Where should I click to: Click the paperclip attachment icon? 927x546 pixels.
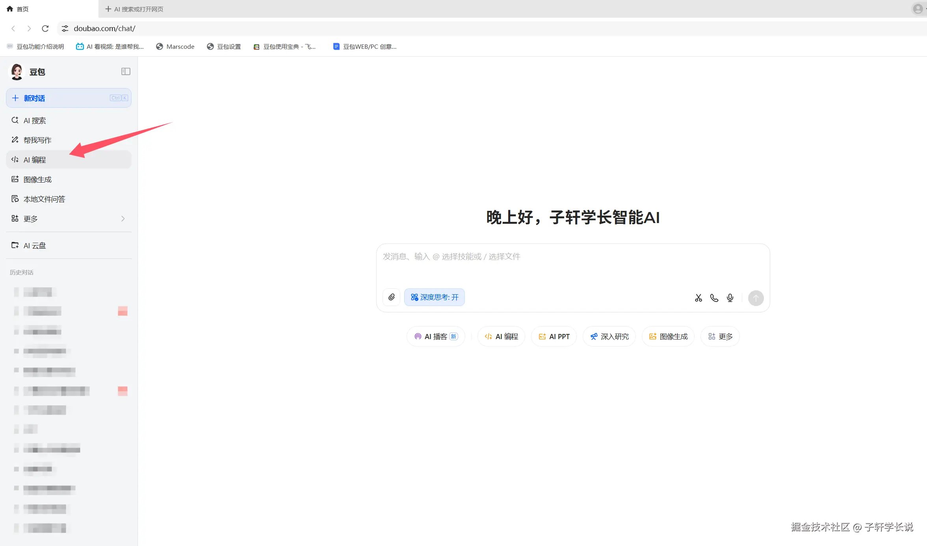pyautogui.click(x=391, y=297)
